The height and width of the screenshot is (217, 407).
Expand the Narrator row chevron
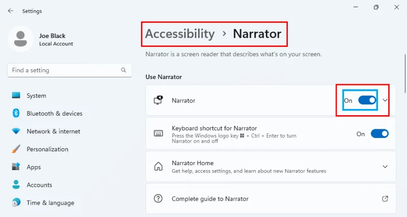click(x=385, y=100)
